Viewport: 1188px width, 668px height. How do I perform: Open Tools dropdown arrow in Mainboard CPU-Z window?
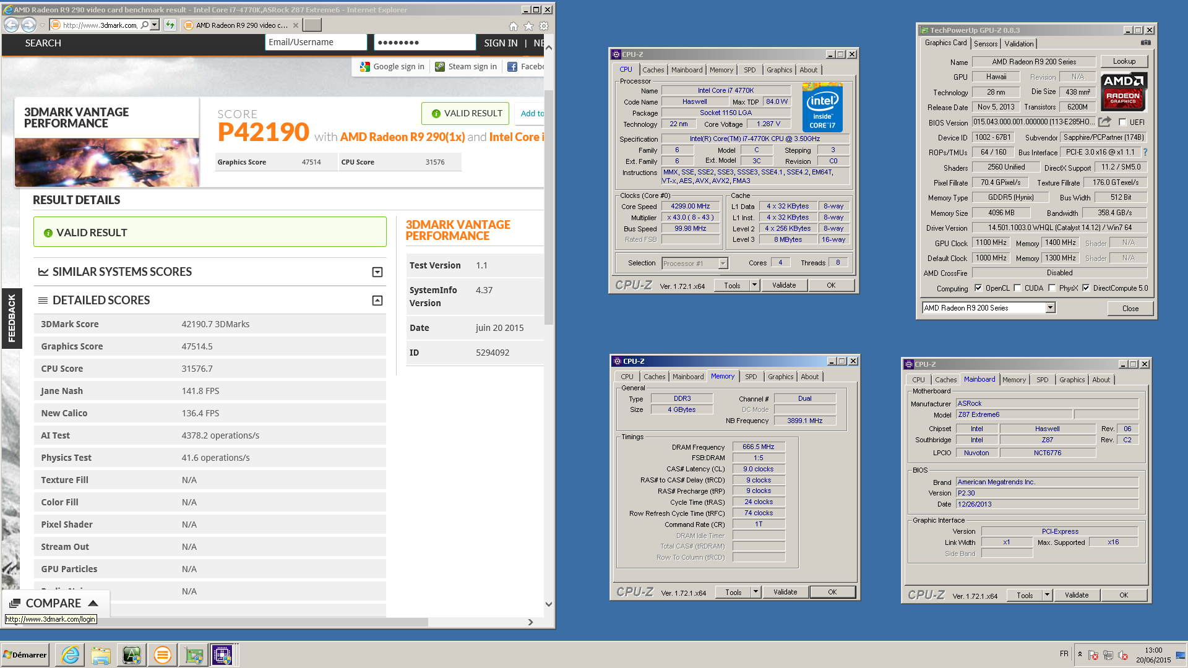point(1047,595)
